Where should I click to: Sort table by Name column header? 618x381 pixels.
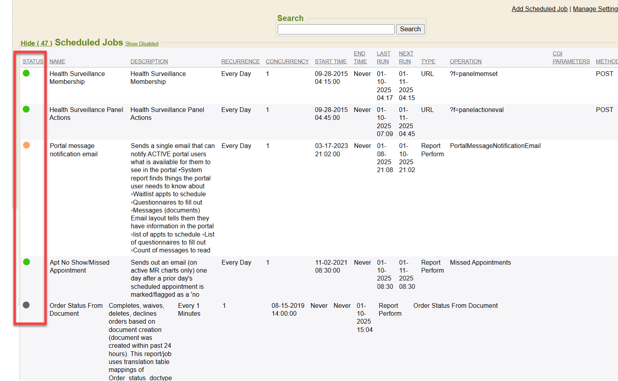point(57,61)
